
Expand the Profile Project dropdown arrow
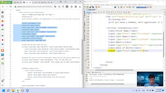135,7
